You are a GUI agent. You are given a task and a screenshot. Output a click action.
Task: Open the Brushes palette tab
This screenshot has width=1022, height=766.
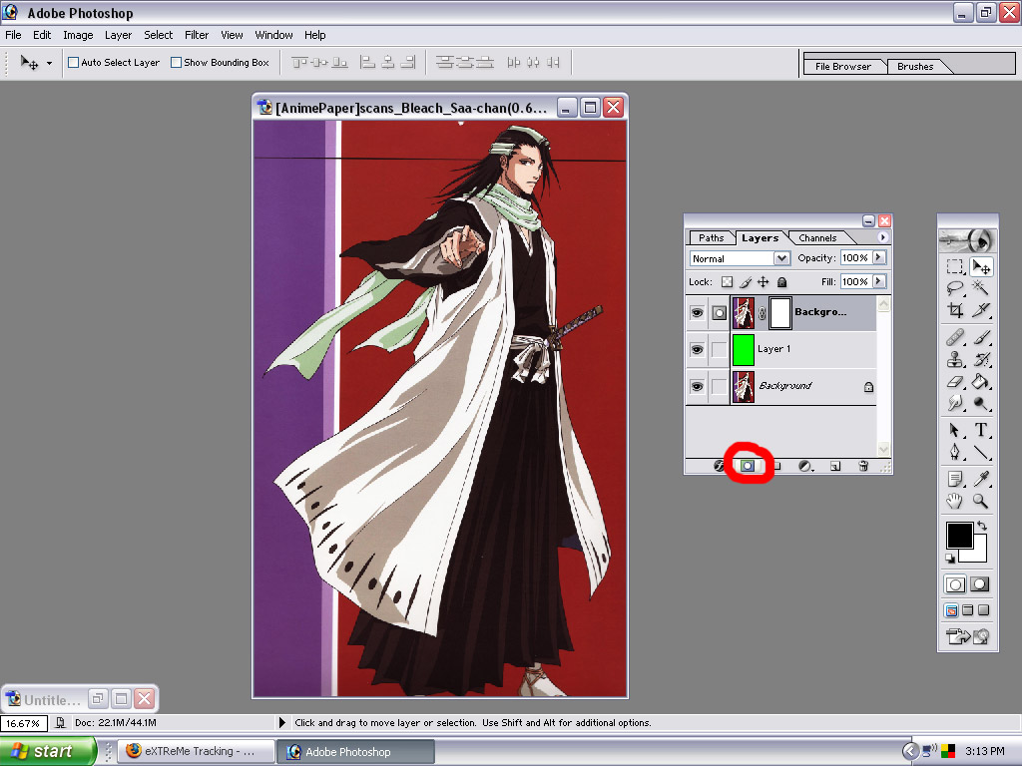click(915, 67)
